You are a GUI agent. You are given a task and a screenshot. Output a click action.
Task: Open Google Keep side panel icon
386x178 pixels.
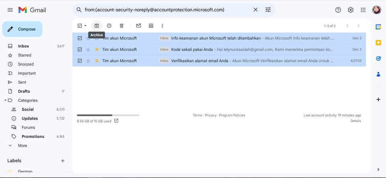click(378, 43)
